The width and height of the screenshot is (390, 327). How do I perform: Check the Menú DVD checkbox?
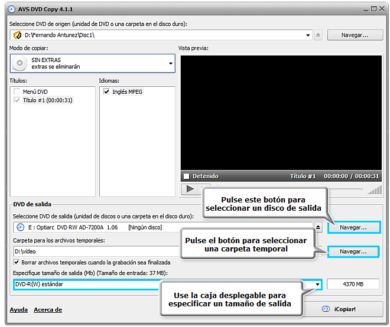[17, 92]
